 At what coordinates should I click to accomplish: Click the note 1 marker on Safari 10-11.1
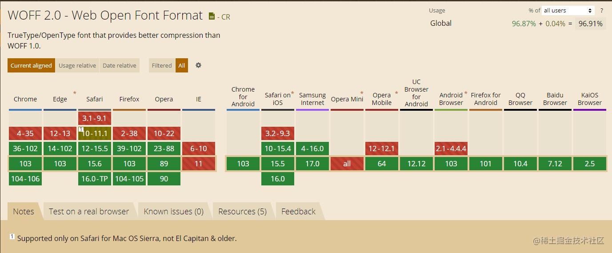pos(81,129)
